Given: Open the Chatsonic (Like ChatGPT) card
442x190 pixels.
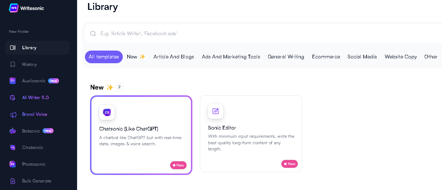Looking at the screenshot, I should (x=141, y=135).
